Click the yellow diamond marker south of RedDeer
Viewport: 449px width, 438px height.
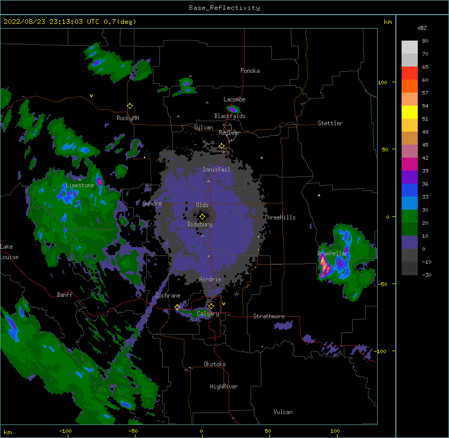tap(221, 146)
